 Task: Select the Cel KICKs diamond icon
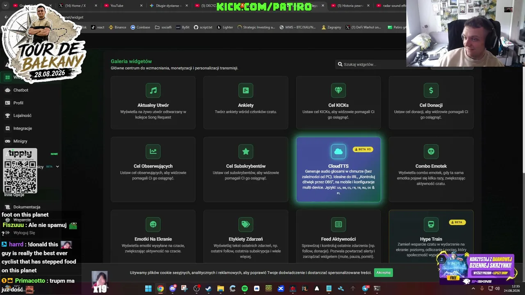(338, 91)
